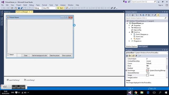The height and width of the screenshot is (95, 169).
Task: Open the Analyze menu
Action: tap(63, 5)
